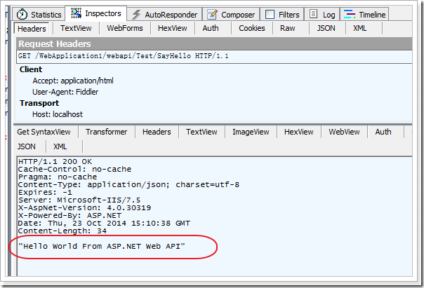
Task: Select the request Headers inspector tab
Action: point(32,28)
